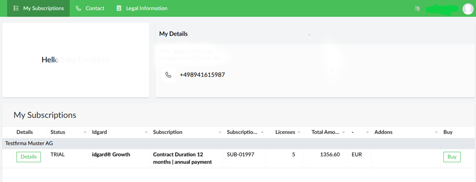Select the Testfirma Muster AG group row
Viewport: 476px width, 182px height.
(x=238, y=143)
